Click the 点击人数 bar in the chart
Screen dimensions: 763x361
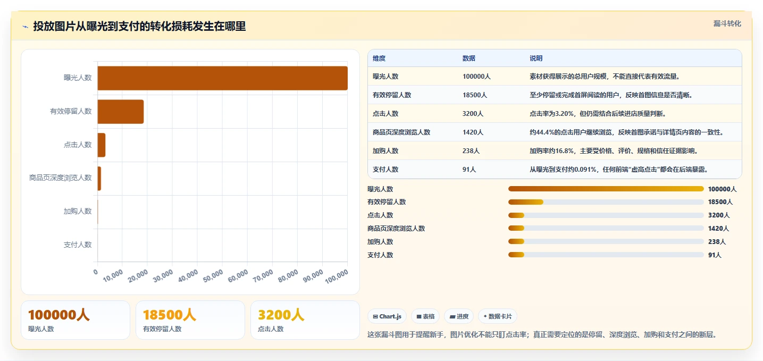pos(102,145)
